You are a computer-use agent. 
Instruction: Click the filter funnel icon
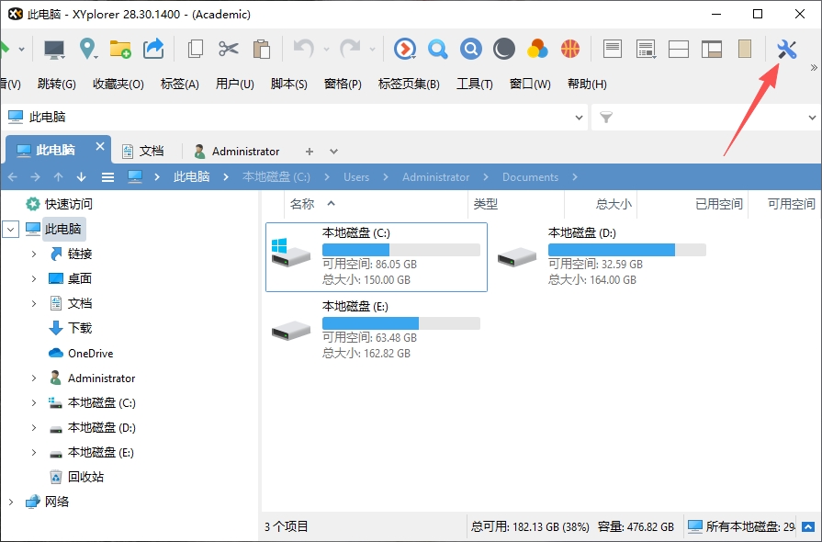(x=606, y=118)
